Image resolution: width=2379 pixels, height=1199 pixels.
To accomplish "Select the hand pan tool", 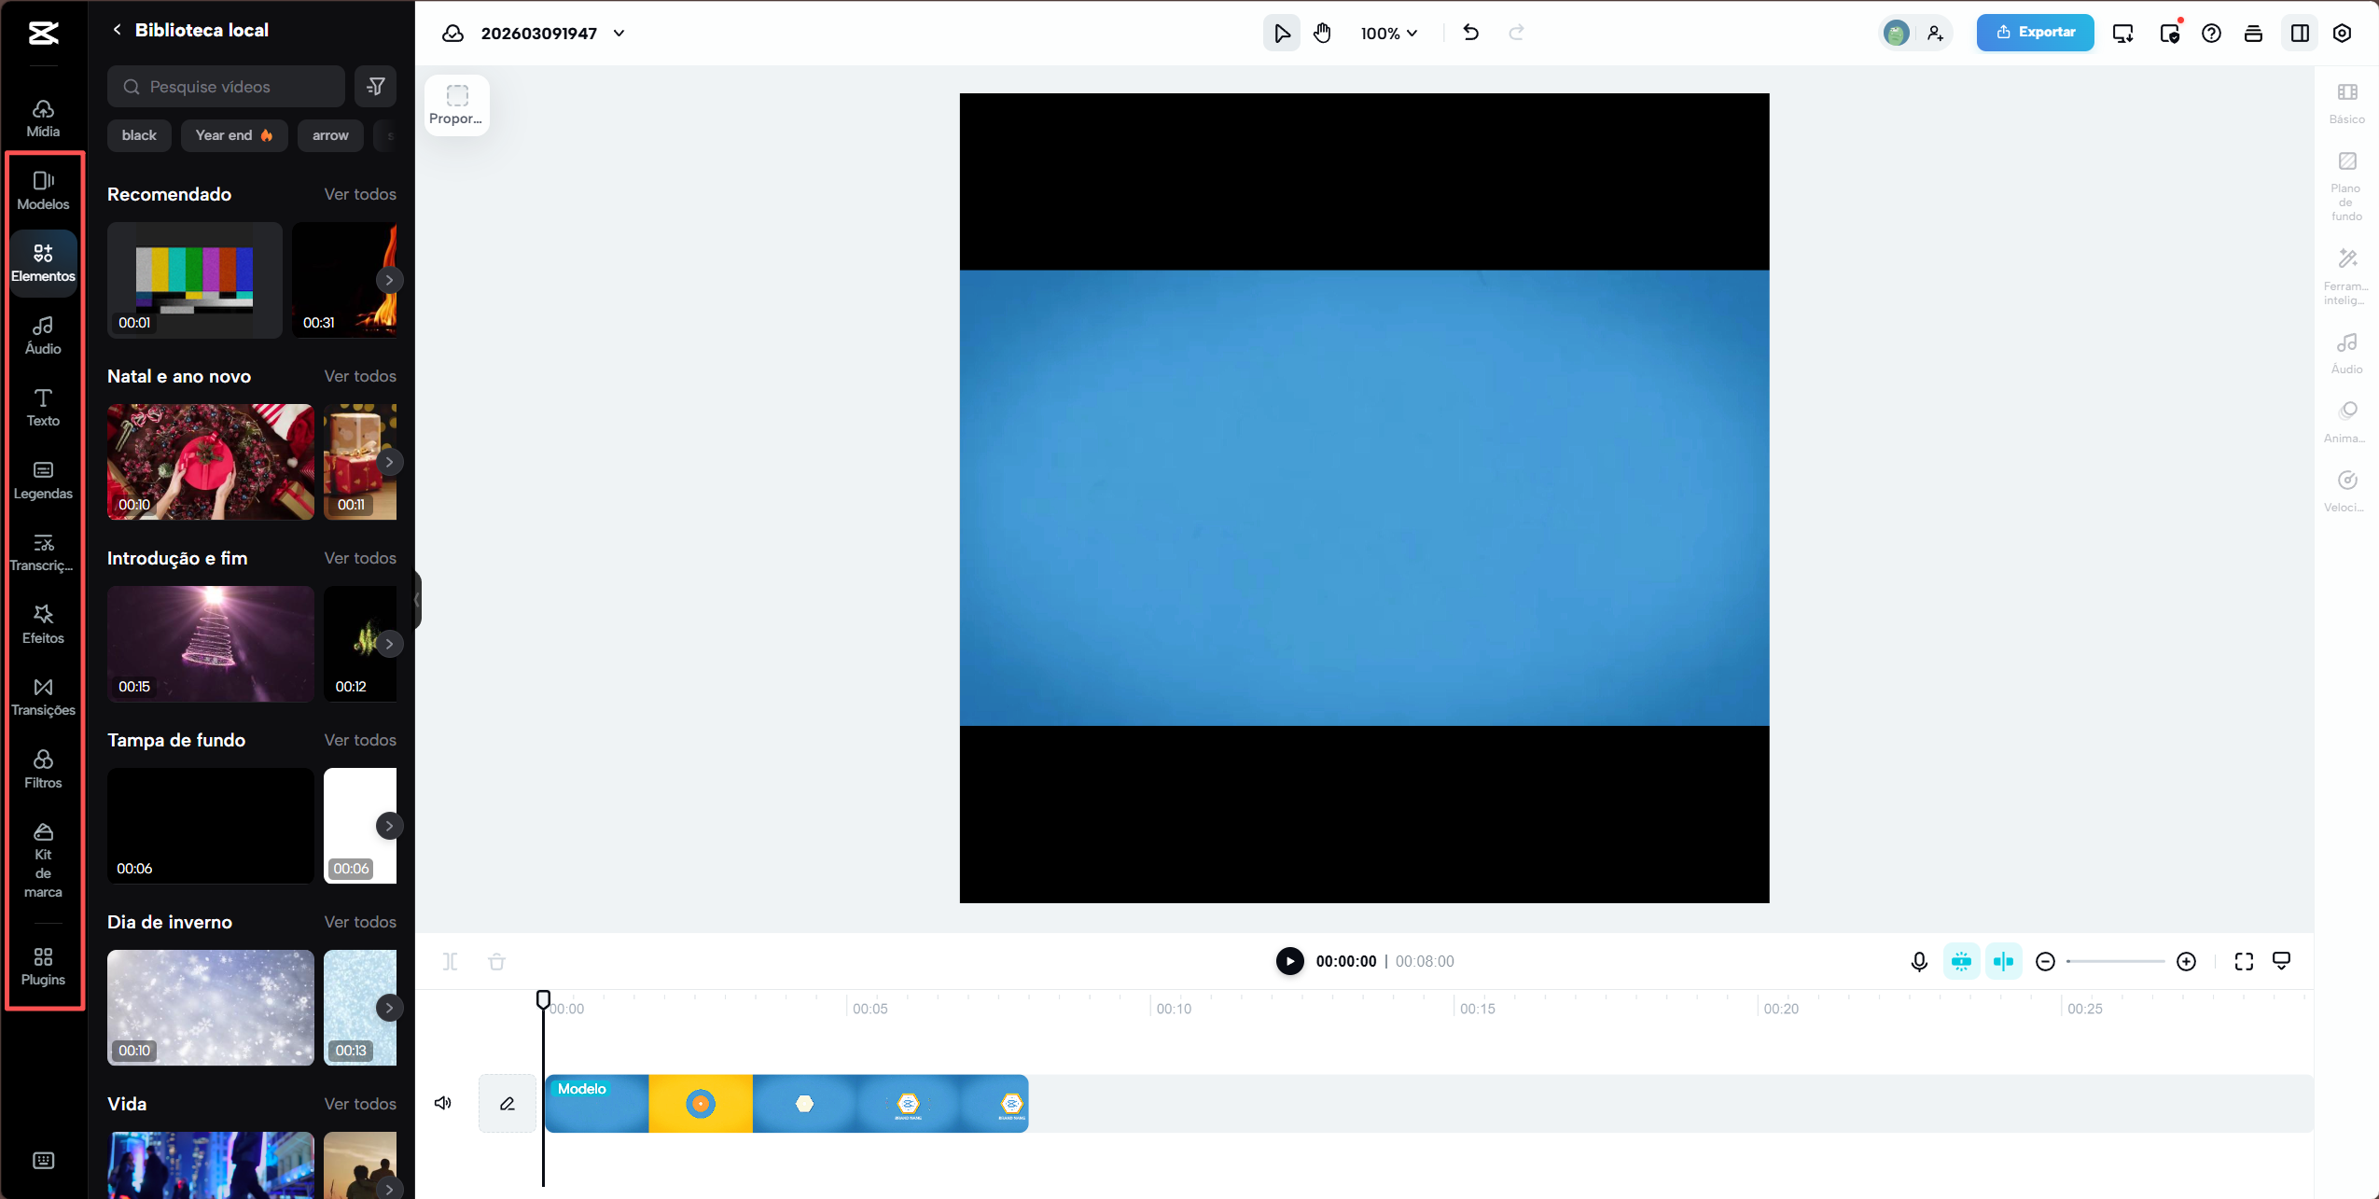I will 1322,34.
